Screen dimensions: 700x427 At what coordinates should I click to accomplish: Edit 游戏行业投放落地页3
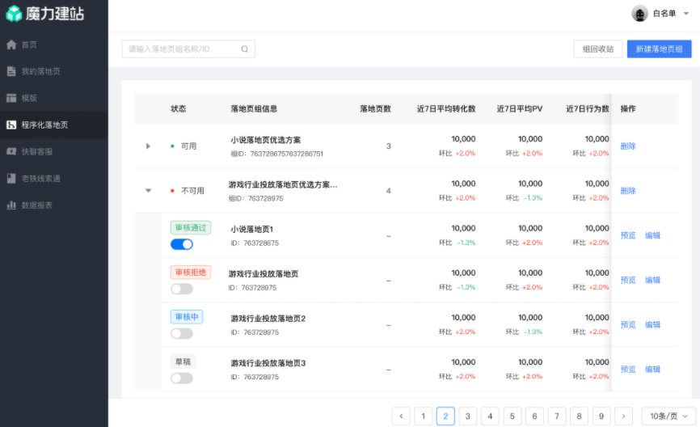pos(652,370)
